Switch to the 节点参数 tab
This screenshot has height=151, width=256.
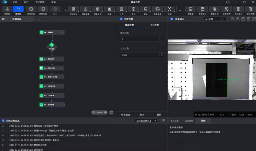coord(154,25)
